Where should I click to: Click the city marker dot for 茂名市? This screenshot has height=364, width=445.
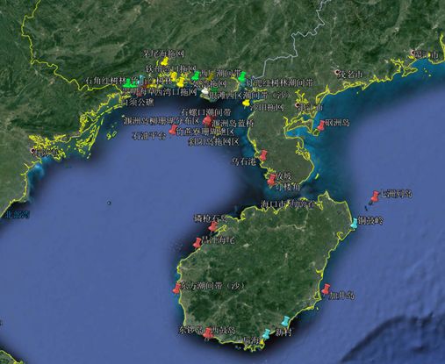(x=337, y=72)
